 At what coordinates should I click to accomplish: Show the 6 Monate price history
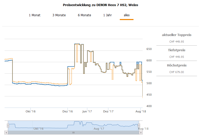(85, 15)
